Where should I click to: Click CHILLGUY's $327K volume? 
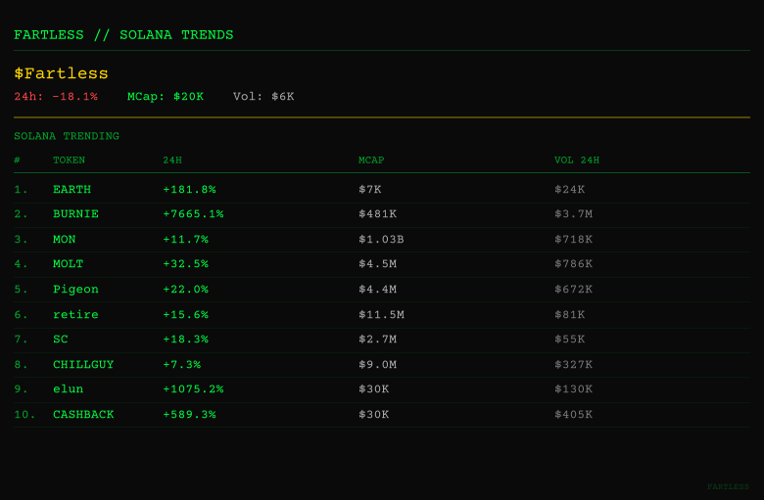573,364
